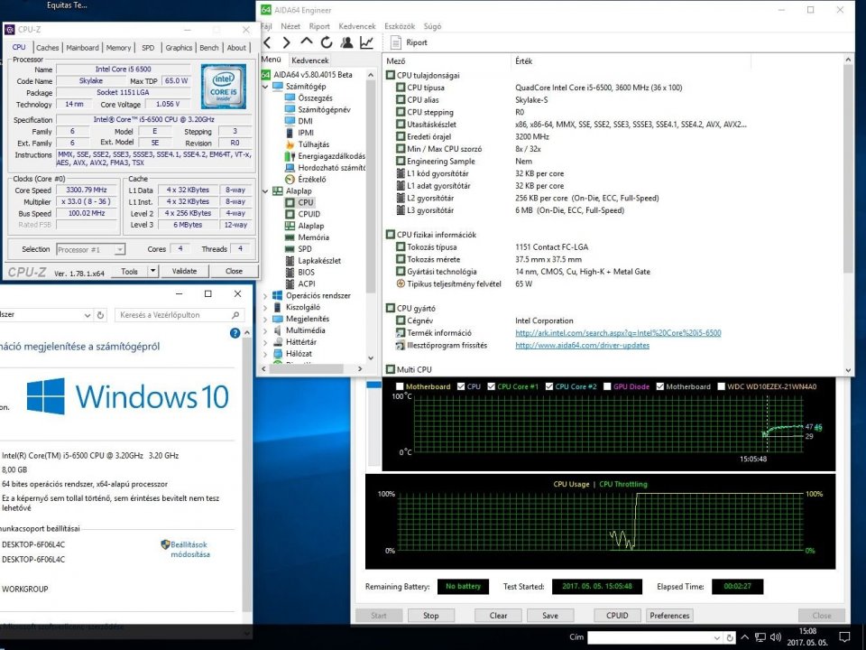
Task: Open Control Panel address bar dropdown
Action: (88, 315)
